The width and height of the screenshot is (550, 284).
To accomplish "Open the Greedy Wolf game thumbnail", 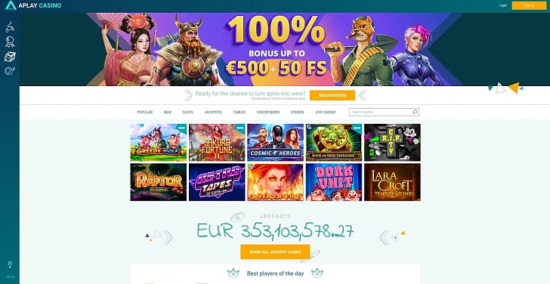I will click(158, 142).
